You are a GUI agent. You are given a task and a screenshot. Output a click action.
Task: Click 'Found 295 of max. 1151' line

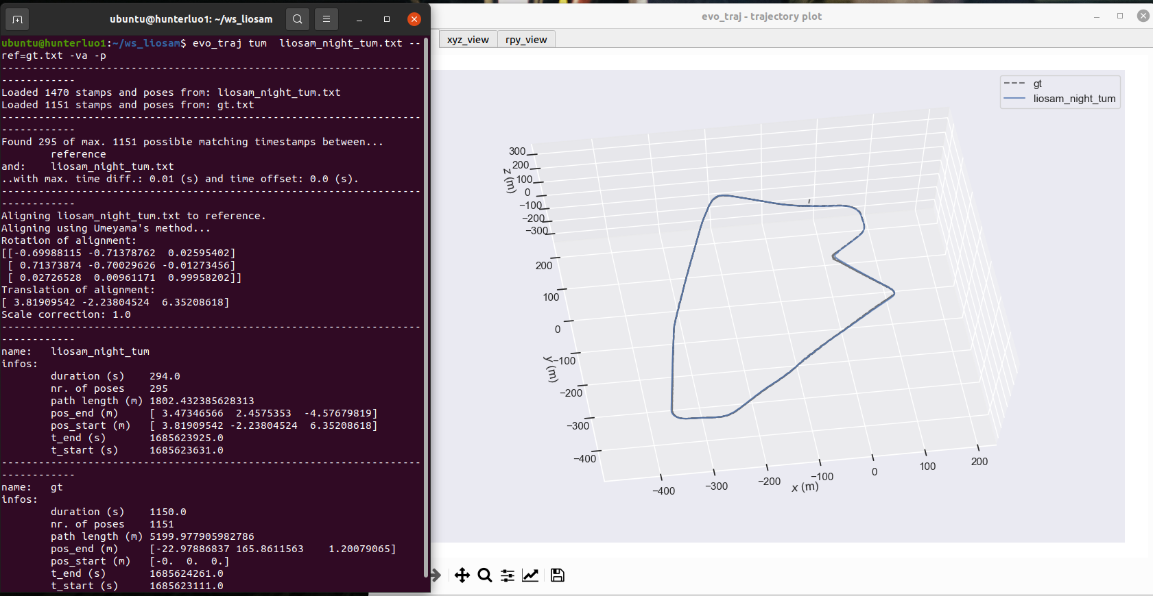[192, 142]
